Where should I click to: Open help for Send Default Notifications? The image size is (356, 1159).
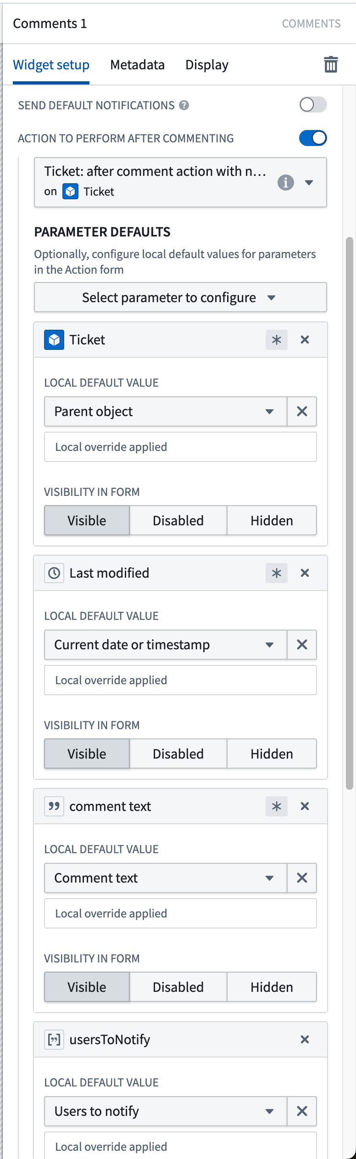pyautogui.click(x=184, y=105)
